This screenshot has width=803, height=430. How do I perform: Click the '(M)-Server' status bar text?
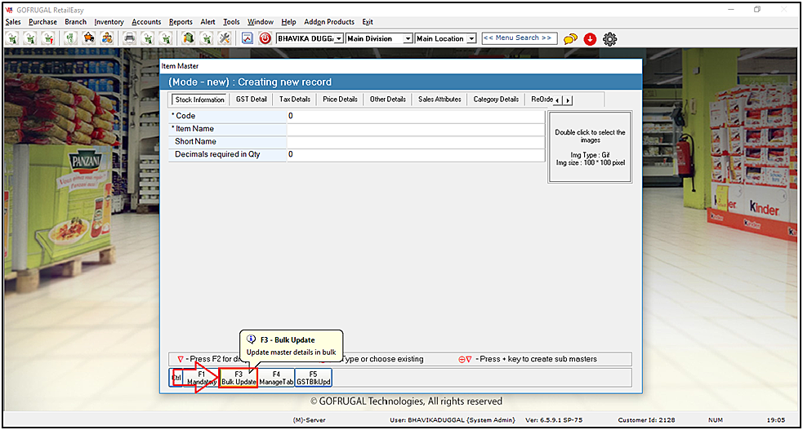[x=309, y=419]
